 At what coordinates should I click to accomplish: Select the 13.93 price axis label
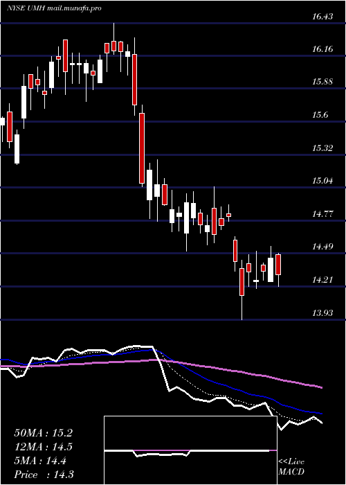pos(322,313)
